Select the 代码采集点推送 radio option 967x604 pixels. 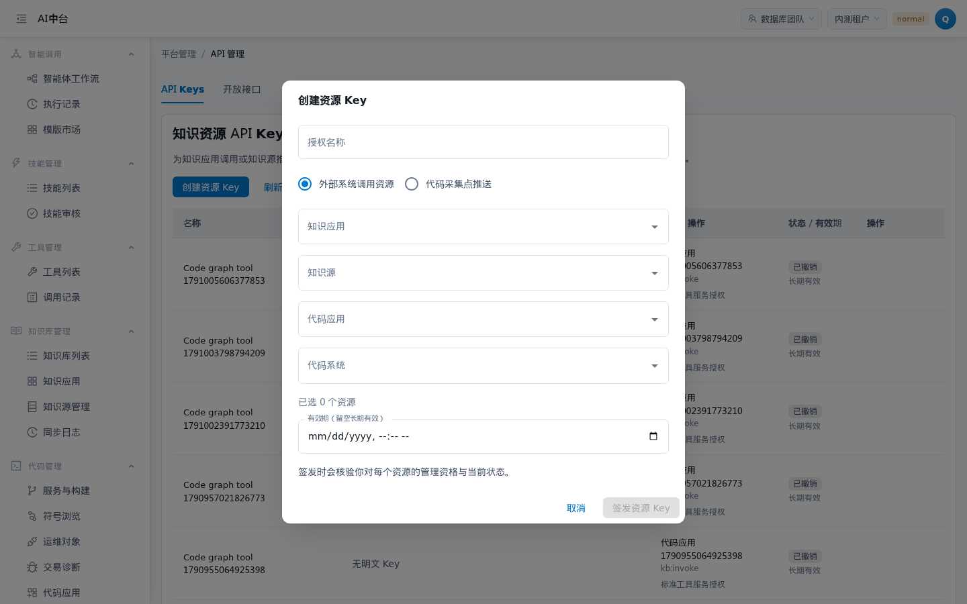point(412,184)
